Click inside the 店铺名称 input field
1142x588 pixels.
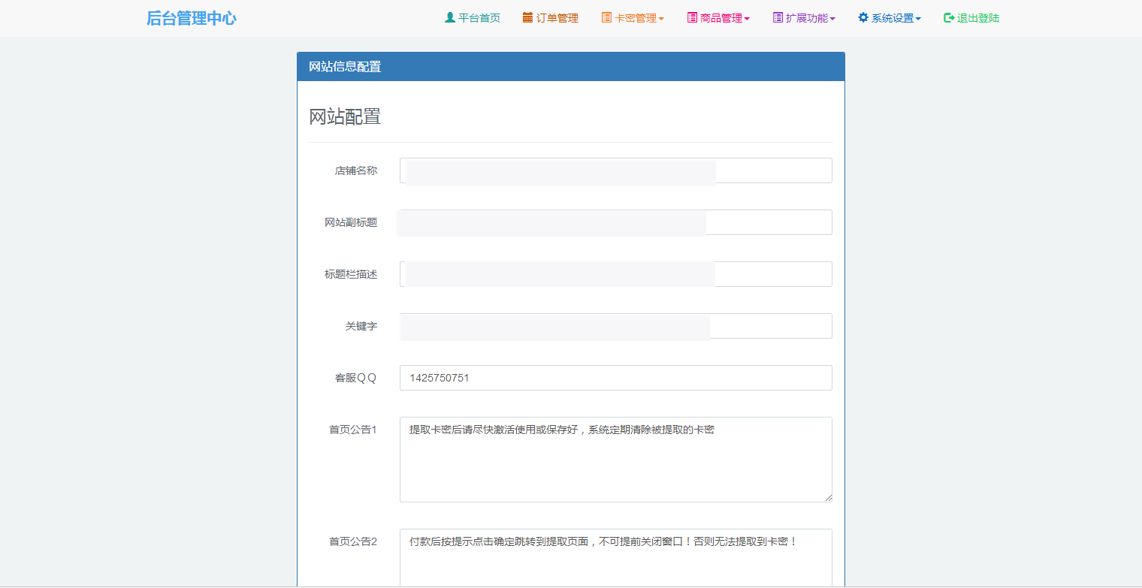tap(615, 170)
